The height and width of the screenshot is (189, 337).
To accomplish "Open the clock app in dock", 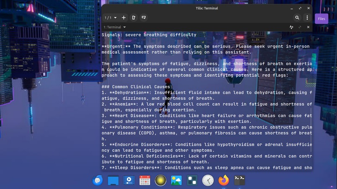I will (208, 180).
